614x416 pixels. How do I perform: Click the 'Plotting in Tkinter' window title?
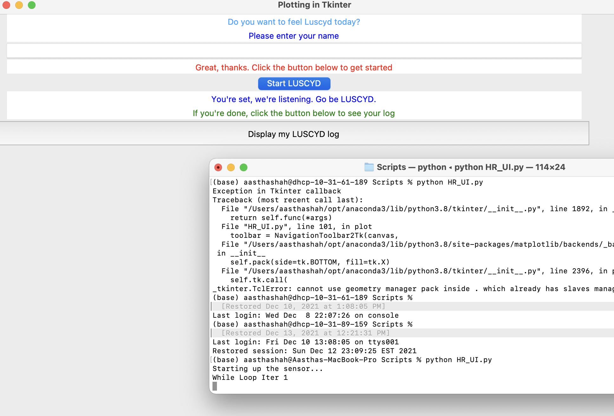[314, 5]
